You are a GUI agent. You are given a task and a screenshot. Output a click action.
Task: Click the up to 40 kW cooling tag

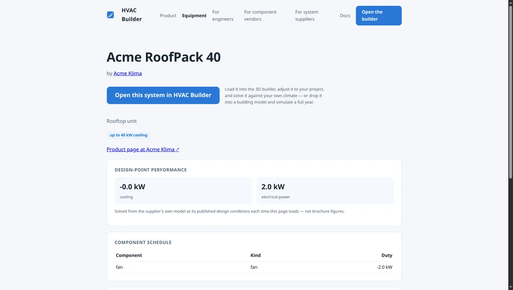click(x=129, y=135)
